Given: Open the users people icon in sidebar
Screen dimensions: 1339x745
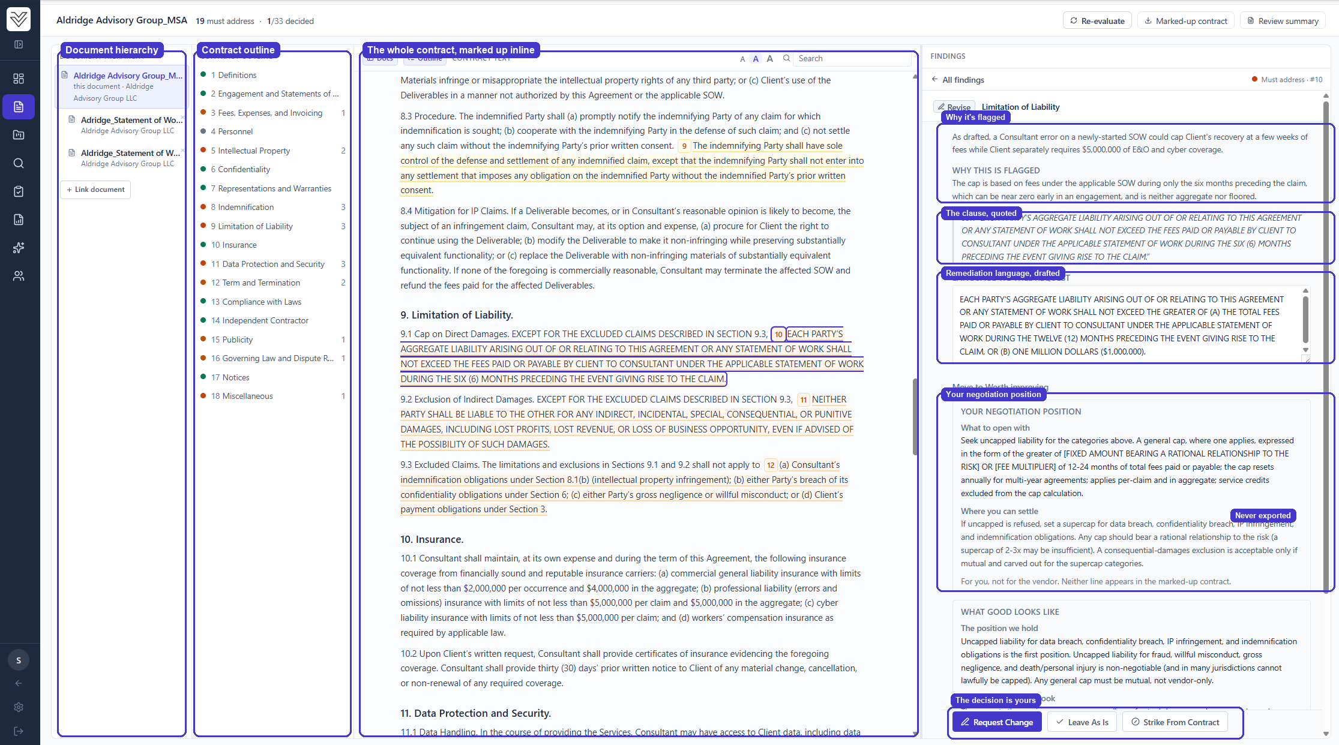Looking at the screenshot, I should pos(19,276).
